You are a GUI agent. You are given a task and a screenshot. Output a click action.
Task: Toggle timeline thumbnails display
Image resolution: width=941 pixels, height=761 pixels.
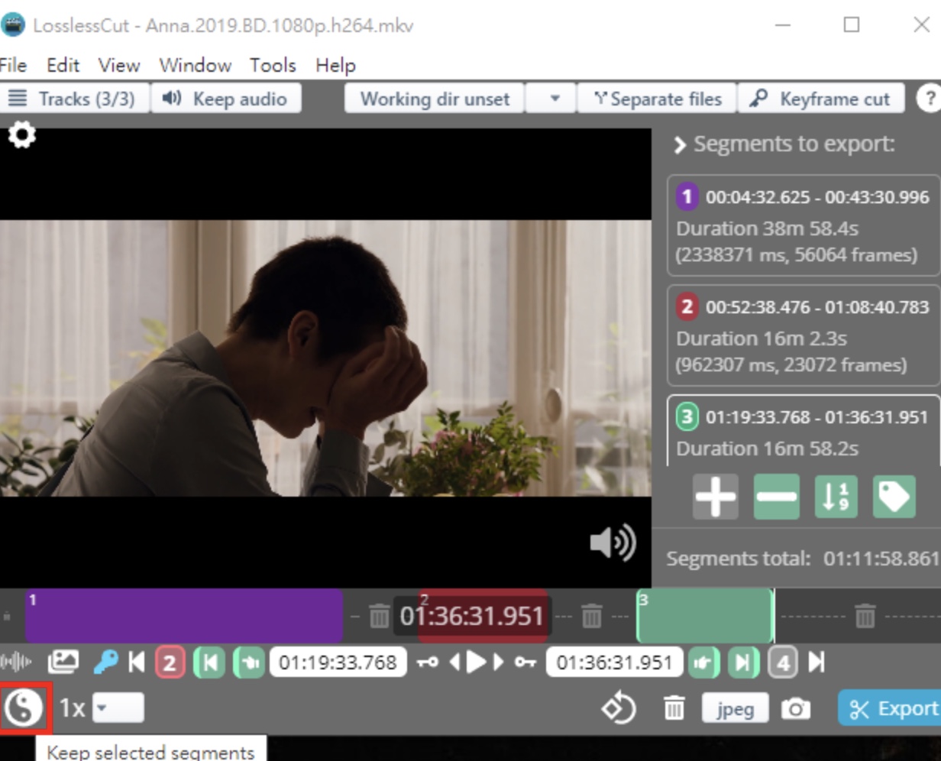click(63, 662)
